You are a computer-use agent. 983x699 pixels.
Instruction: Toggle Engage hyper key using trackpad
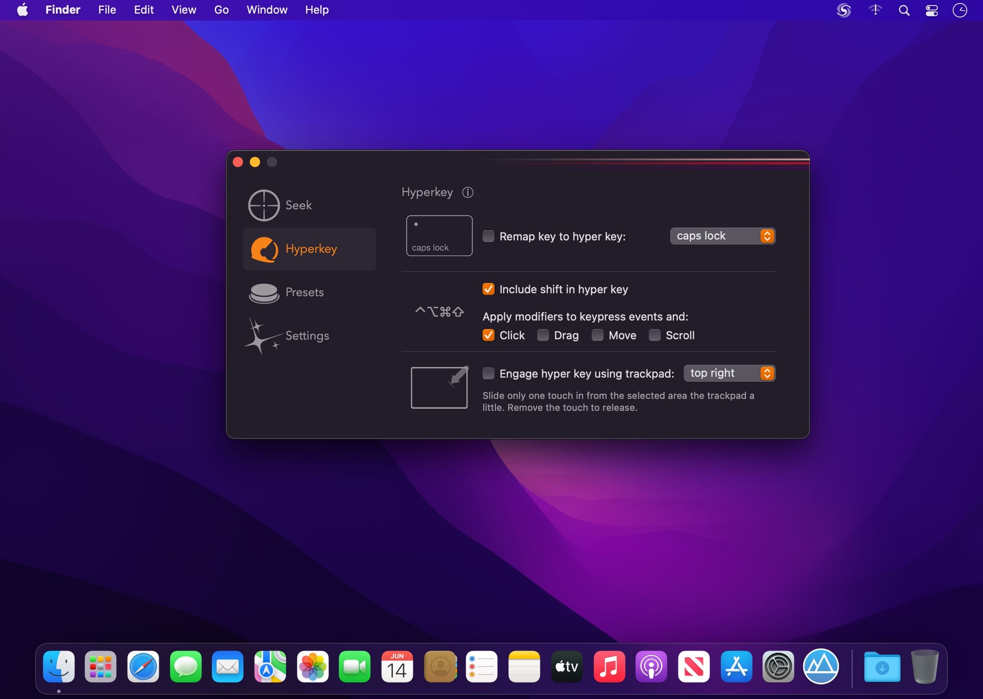pos(488,374)
